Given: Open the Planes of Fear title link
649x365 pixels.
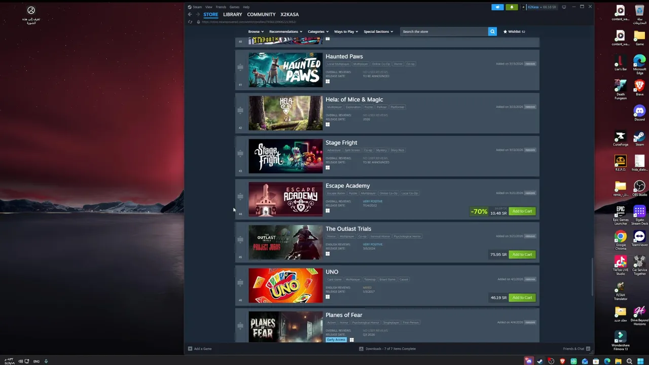Looking at the screenshot, I should pos(344,315).
